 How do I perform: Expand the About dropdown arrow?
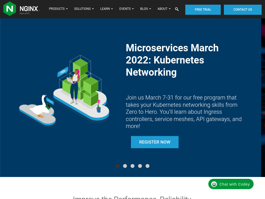coord(170,9)
